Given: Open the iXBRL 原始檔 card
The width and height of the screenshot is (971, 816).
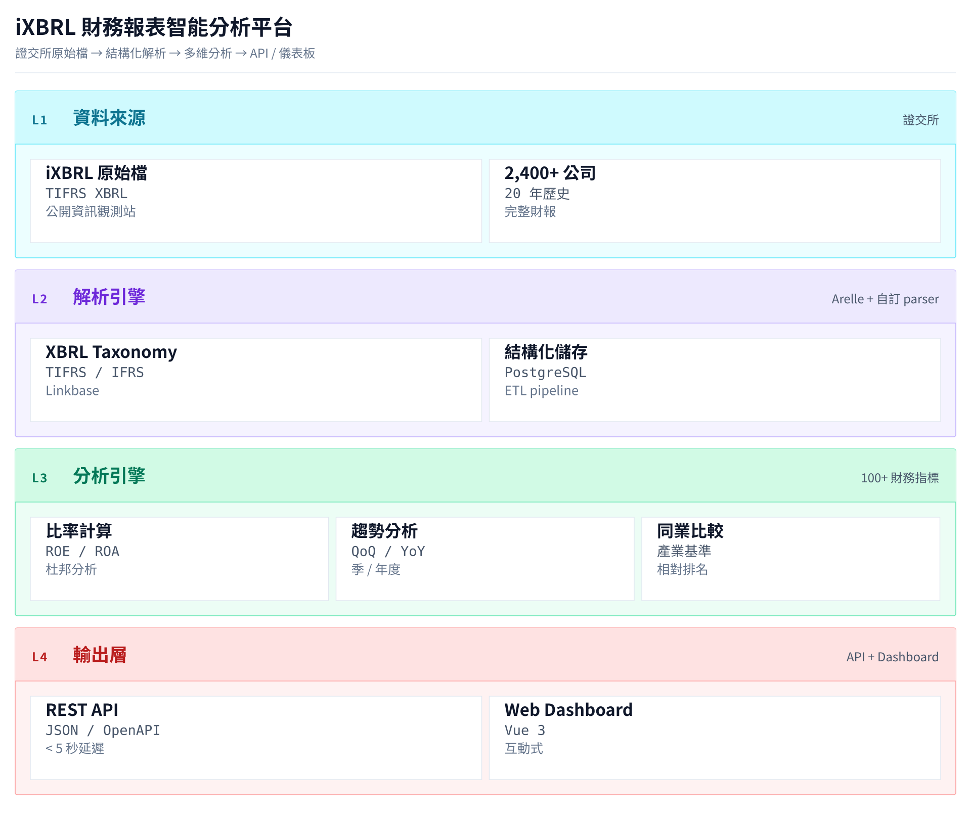Looking at the screenshot, I should 256,201.
